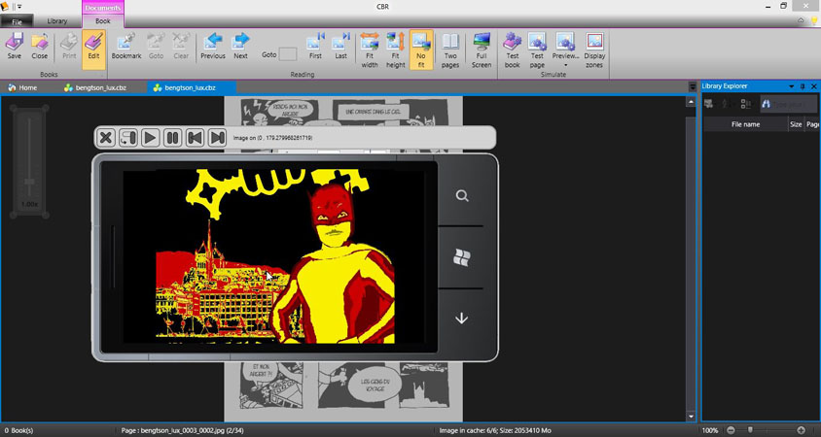Sort by File name column
Image resolution: width=821 pixels, height=437 pixels.
745,124
